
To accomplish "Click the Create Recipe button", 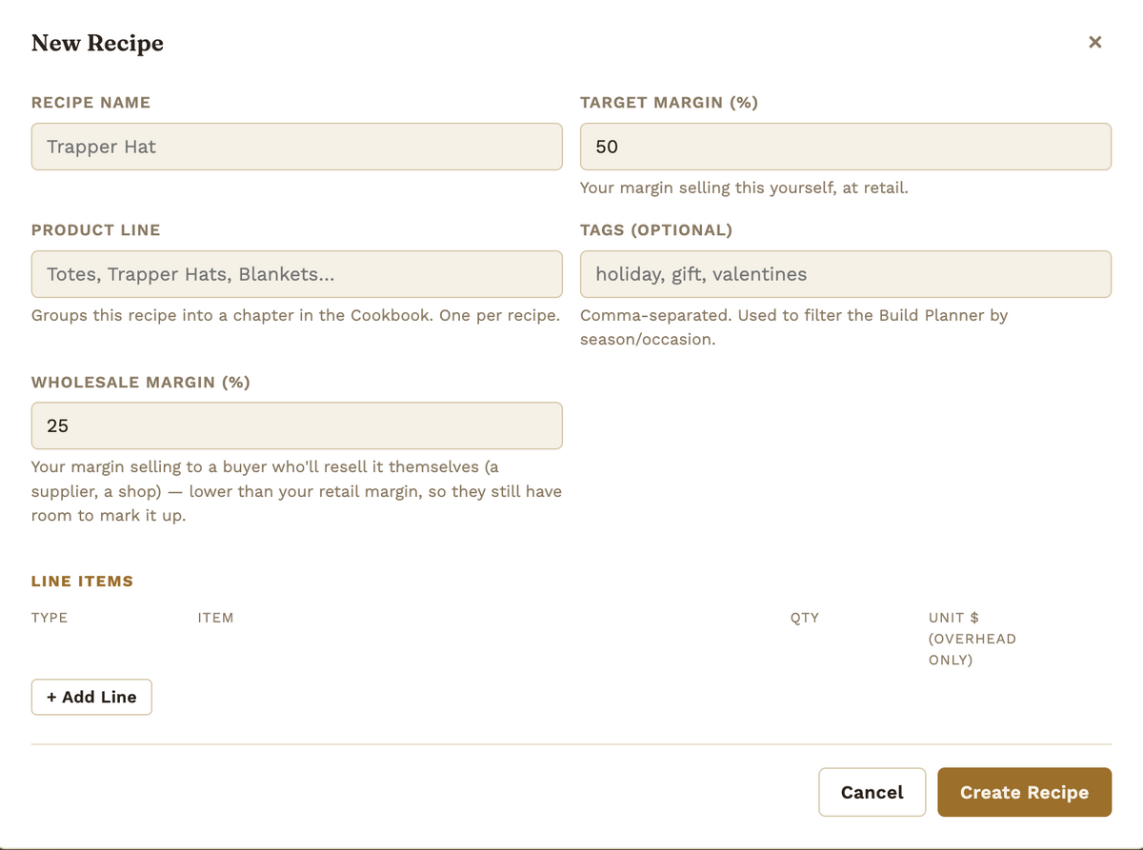I will click(1024, 792).
